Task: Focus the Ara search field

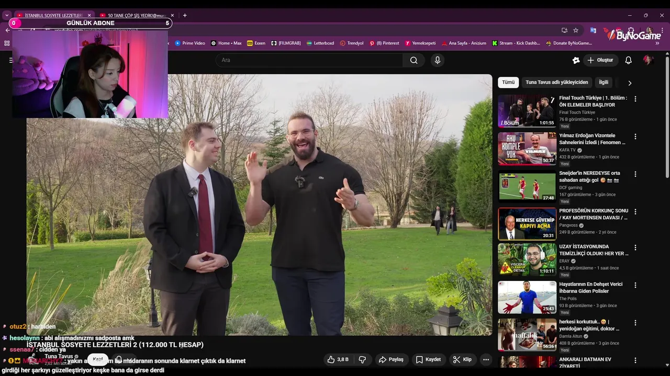Action: coord(309,60)
